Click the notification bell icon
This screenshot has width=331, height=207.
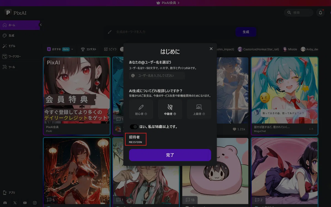[x=321, y=13]
